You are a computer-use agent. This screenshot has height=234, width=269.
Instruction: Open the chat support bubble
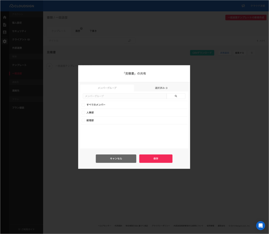261,226
